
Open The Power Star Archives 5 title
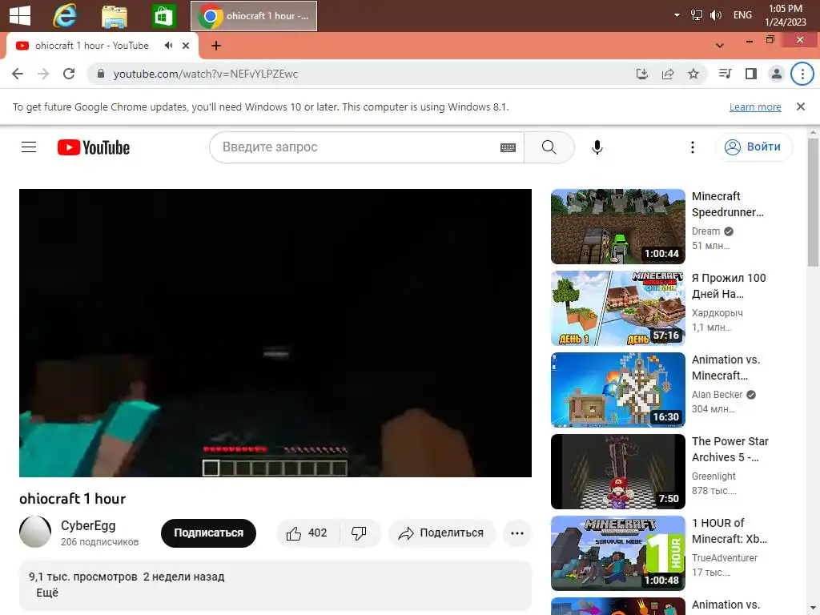(730, 448)
